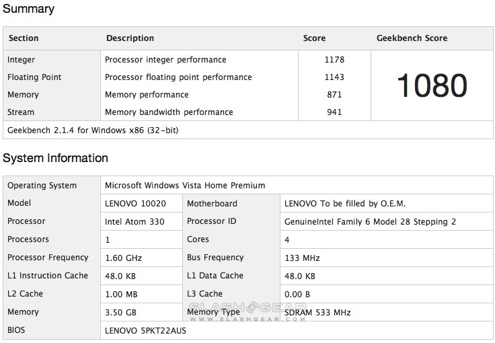Click the Stream score value 941
Viewport: 495px width, 343px height.
point(334,112)
